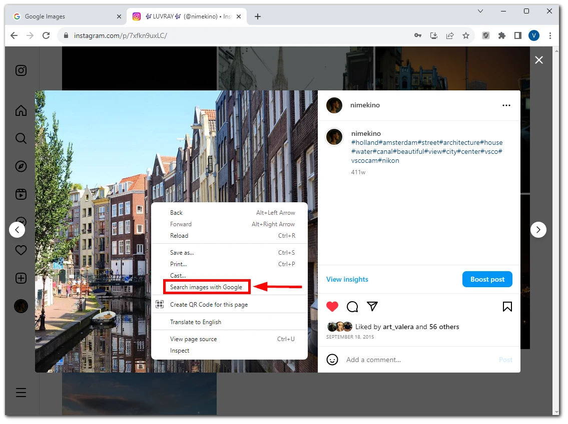Screen dimensions: 568x424
Task: Open the Explore compass icon
Action: (x=21, y=166)
